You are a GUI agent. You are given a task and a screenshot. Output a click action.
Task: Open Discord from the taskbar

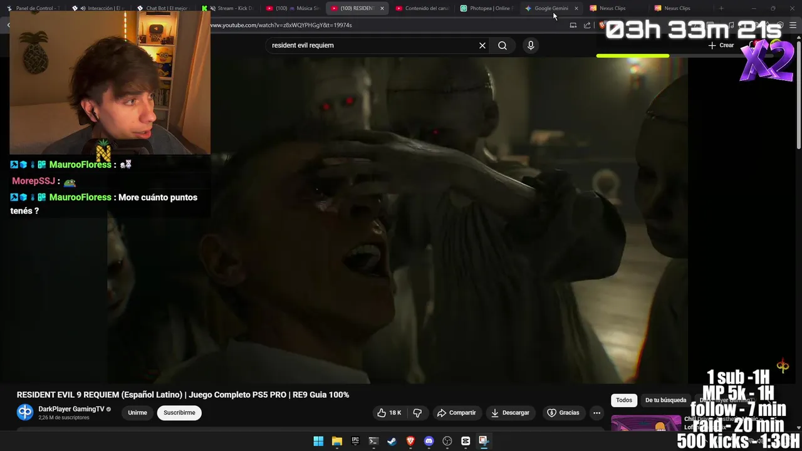[429, 441]
